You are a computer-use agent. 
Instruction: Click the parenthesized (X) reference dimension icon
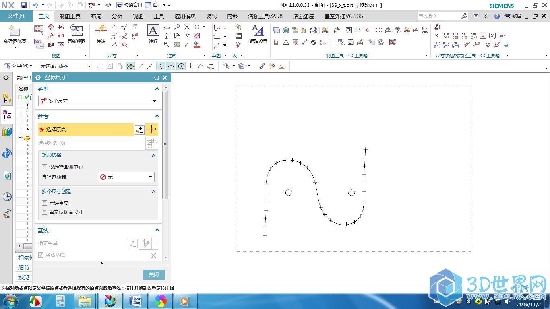[492, 35]
